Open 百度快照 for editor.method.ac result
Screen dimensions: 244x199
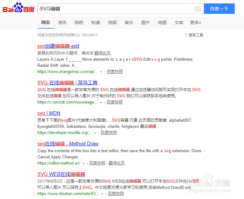coord(97,163)
